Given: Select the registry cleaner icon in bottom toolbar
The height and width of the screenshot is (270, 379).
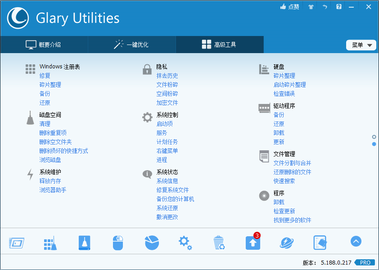Looking at the screenshot, I should [50, 242].
